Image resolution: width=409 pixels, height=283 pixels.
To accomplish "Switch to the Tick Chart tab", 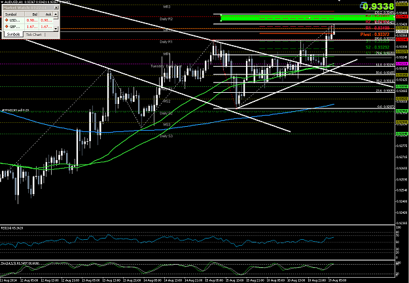I will pos(34,35).
